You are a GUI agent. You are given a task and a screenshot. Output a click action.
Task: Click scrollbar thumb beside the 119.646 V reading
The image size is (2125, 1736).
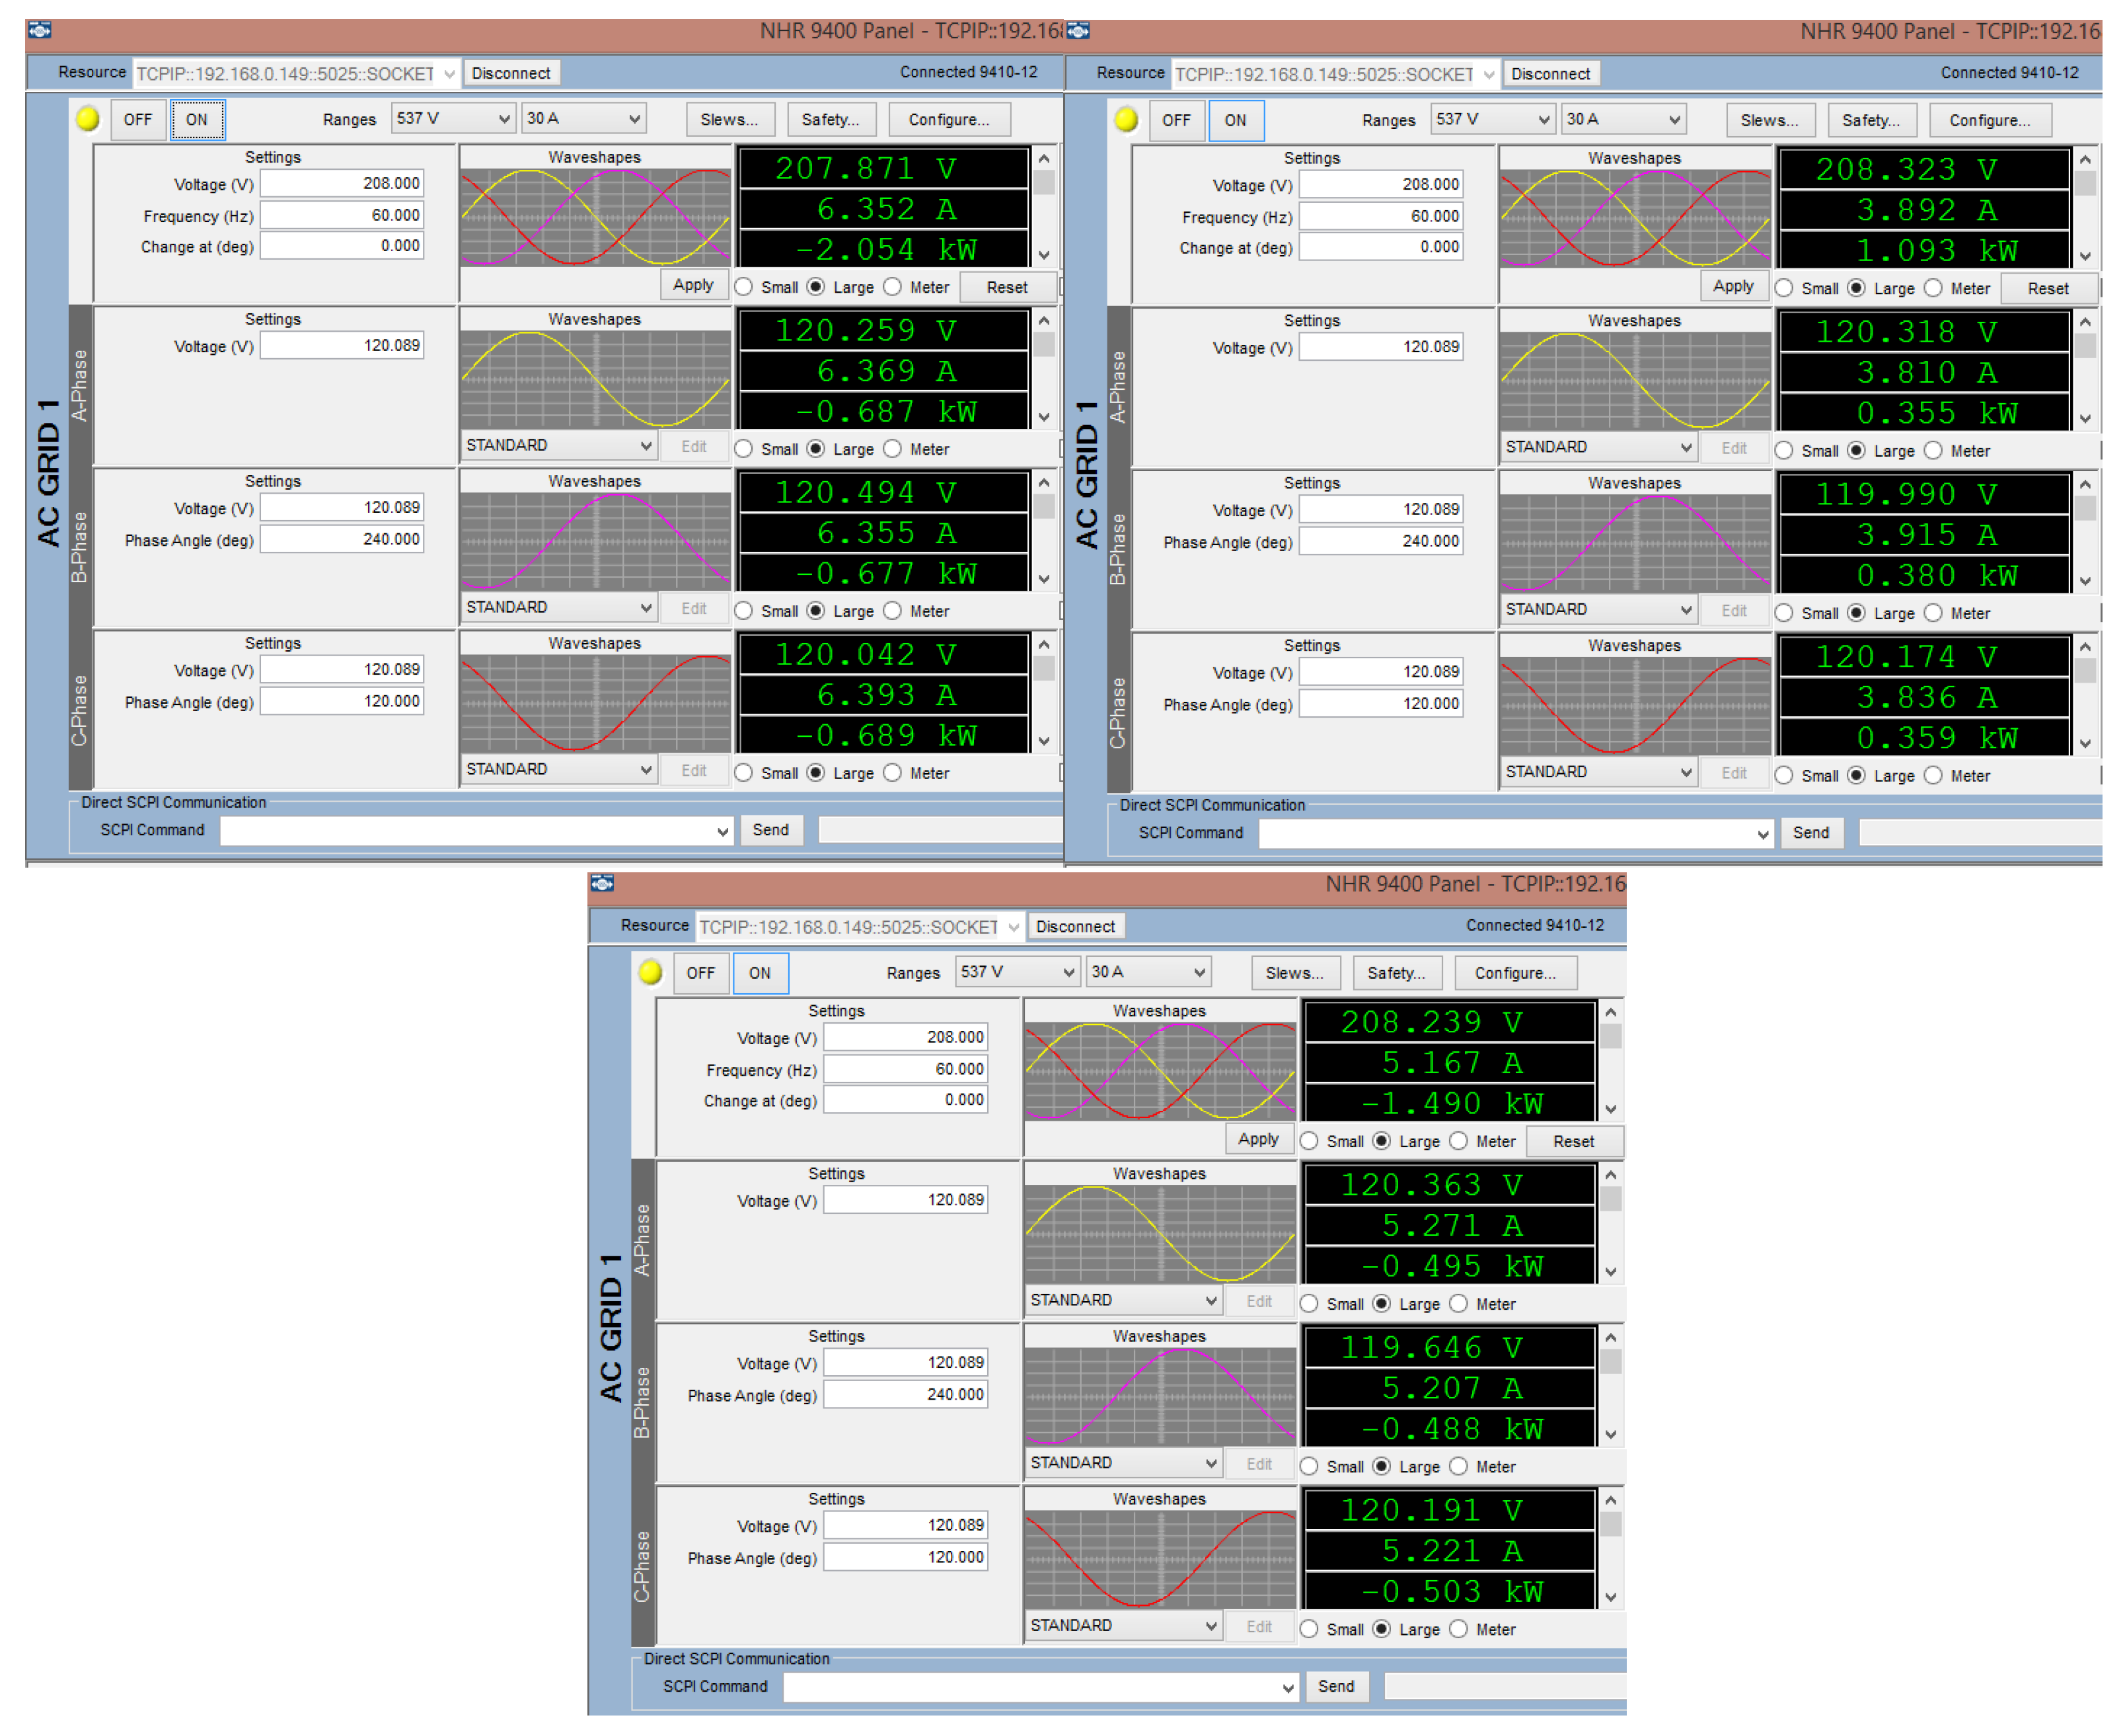tap(1610, 1362)
